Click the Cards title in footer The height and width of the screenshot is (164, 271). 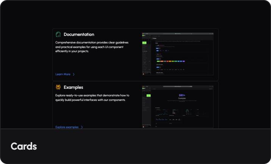(23, 146)
